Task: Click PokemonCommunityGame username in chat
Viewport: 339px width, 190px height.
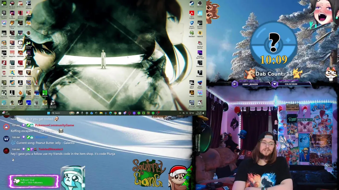Action: pyautogui.click(x=54, y=125)
